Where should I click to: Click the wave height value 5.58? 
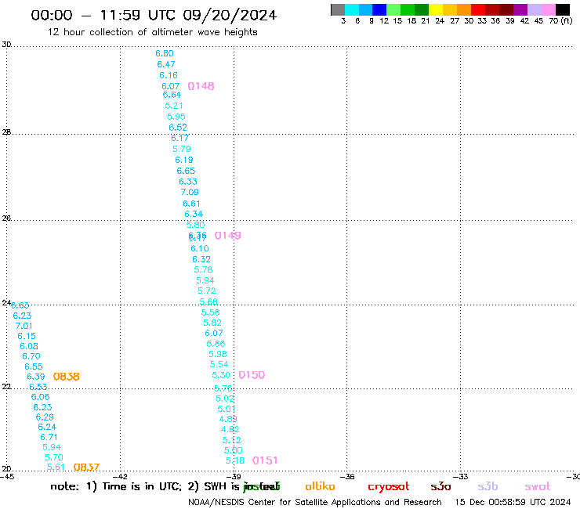pos(211,312)
